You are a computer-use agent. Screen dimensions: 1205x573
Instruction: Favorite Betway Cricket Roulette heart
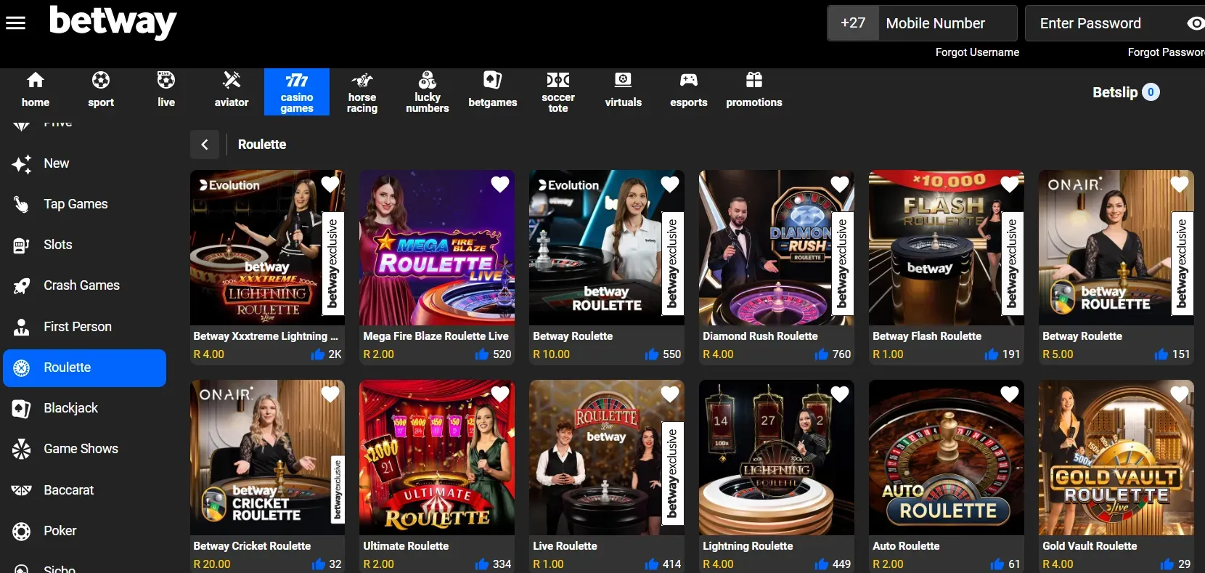(x=330, y=394)
